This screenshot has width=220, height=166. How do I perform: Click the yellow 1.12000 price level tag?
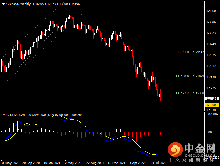212,105
